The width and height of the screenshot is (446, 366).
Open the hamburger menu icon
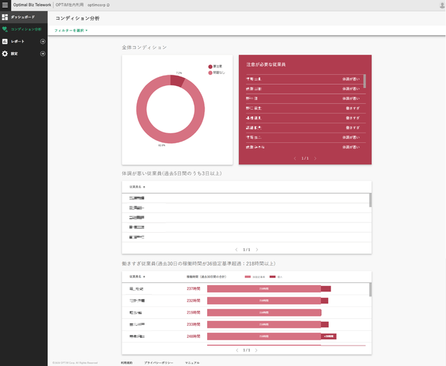pyautogui.click(x=5, y=4)
